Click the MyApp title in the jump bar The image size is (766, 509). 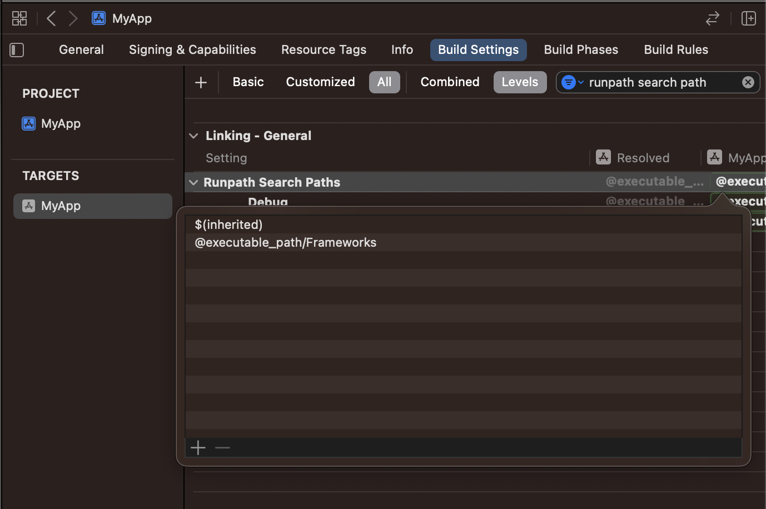tap(132, 18)
